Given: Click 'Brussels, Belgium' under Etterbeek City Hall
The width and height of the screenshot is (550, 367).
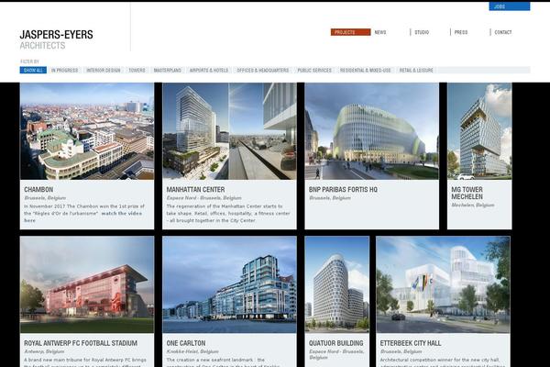Looking at the screenshot, I should [x=401, y=351].
